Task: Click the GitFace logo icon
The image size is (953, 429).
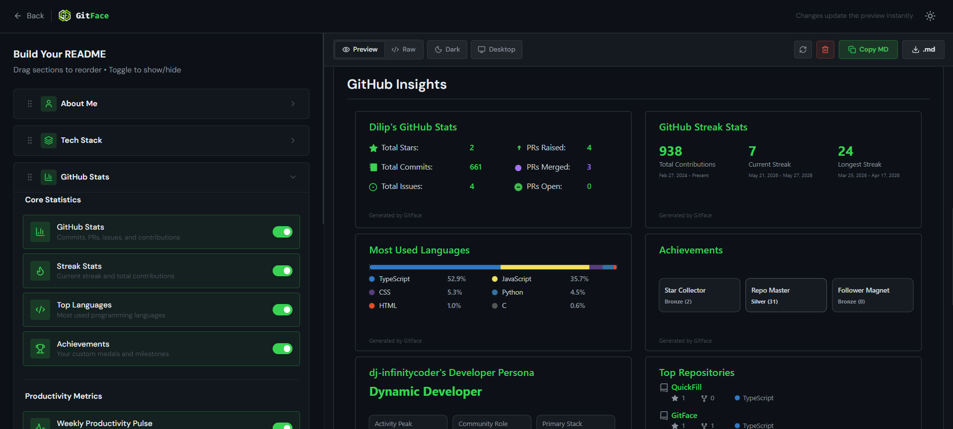Action: coord(65,16)
